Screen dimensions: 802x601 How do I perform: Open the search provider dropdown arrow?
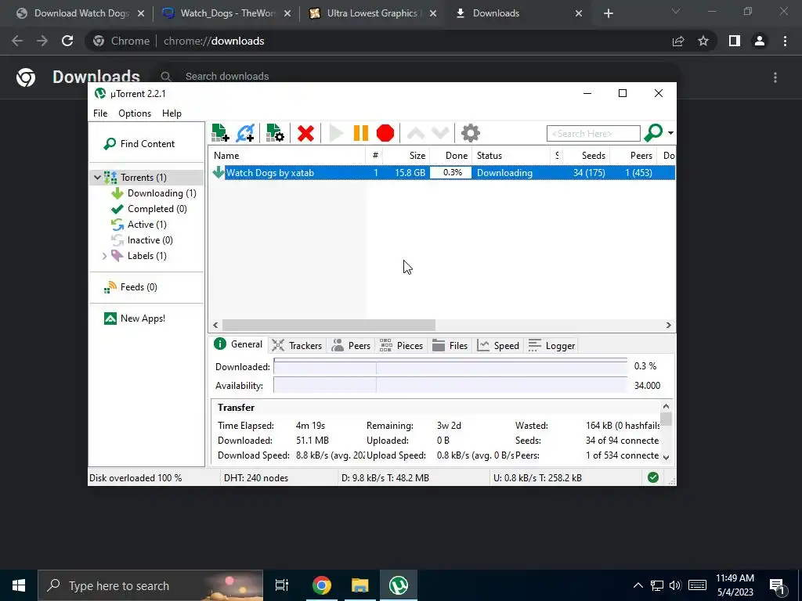click(x=670, y=133)
